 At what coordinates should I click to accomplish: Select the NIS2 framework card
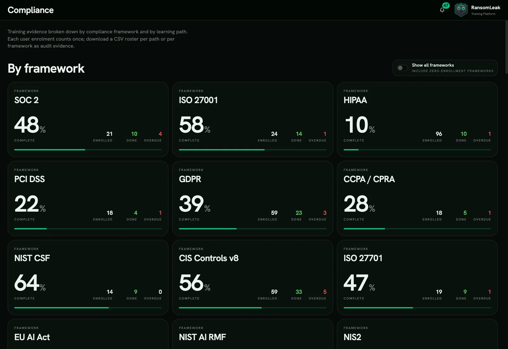(x=417, y=334)
